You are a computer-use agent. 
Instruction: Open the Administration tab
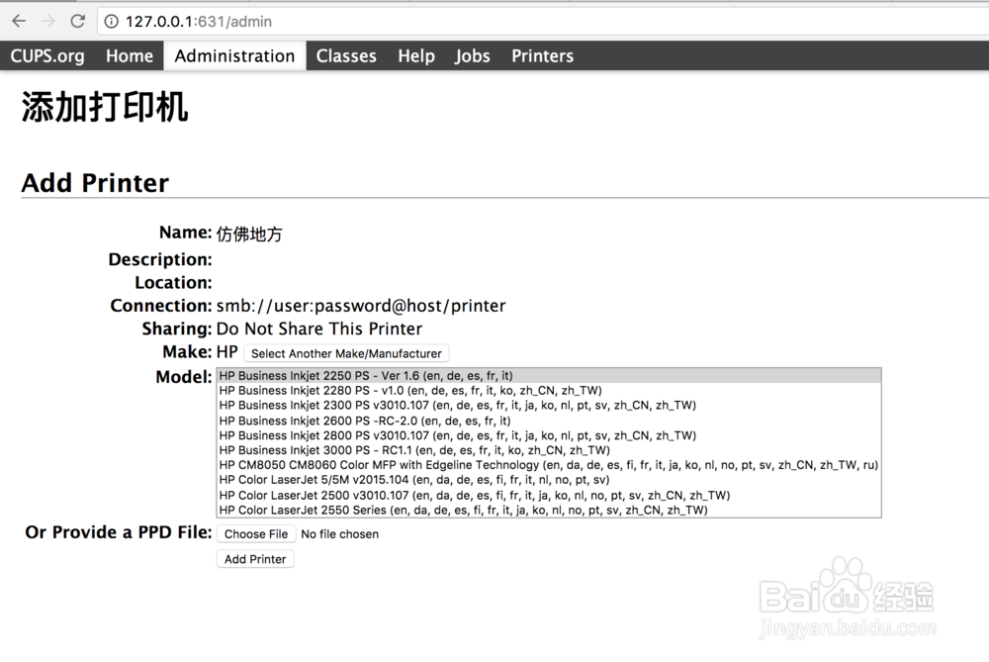(234, 56)
